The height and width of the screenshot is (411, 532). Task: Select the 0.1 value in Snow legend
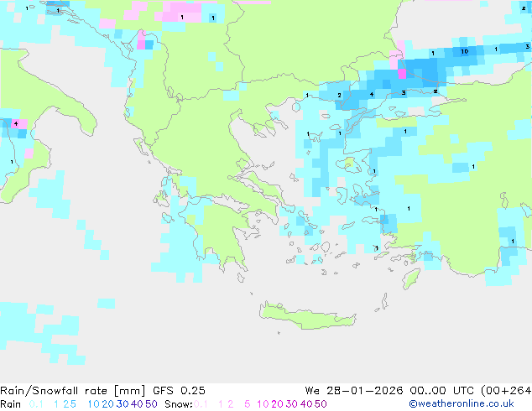pos(201,404)
